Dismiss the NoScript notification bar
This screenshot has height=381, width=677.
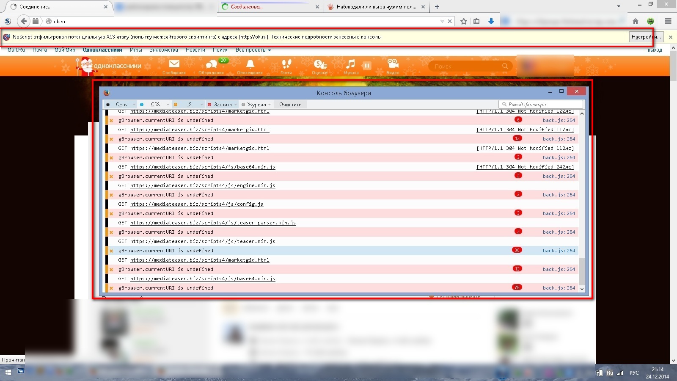(671, 37)
